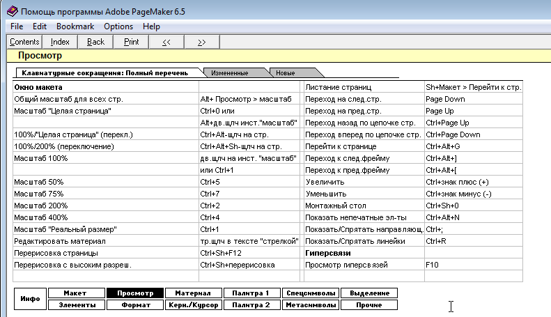Print the current help topic
551x317 pixels.
point(132,42)
